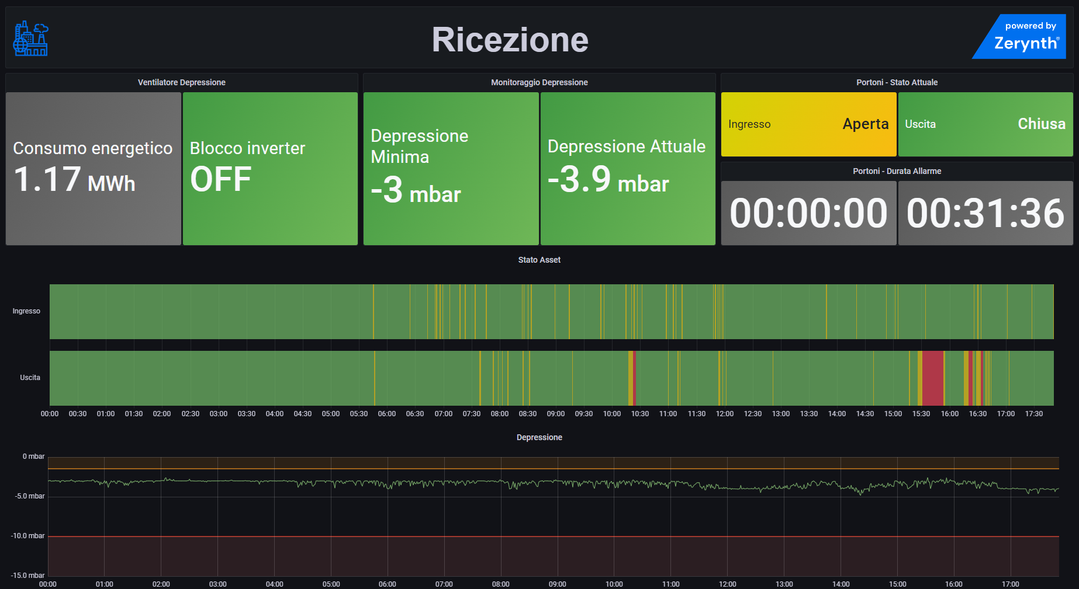Screen dimensions: 1079x589
Task: Select the Consumo energetico 1.17 MWh tile
Action: pyautogui.click(x=94, y=169)
